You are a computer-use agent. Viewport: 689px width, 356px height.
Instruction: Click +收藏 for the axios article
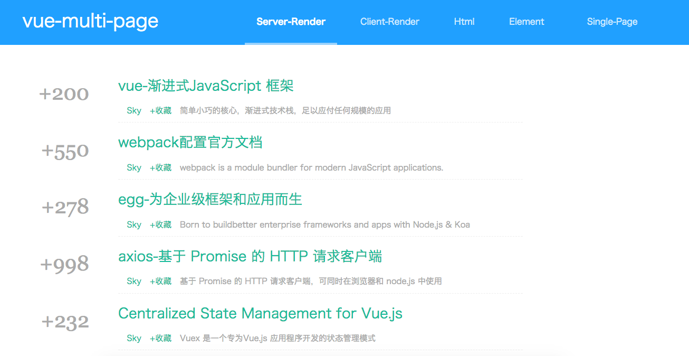[160, 281]
